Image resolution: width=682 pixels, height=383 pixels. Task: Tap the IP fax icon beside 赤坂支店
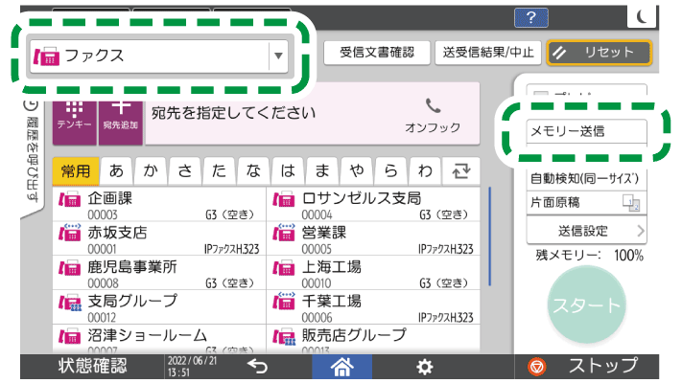click(70, 233)
